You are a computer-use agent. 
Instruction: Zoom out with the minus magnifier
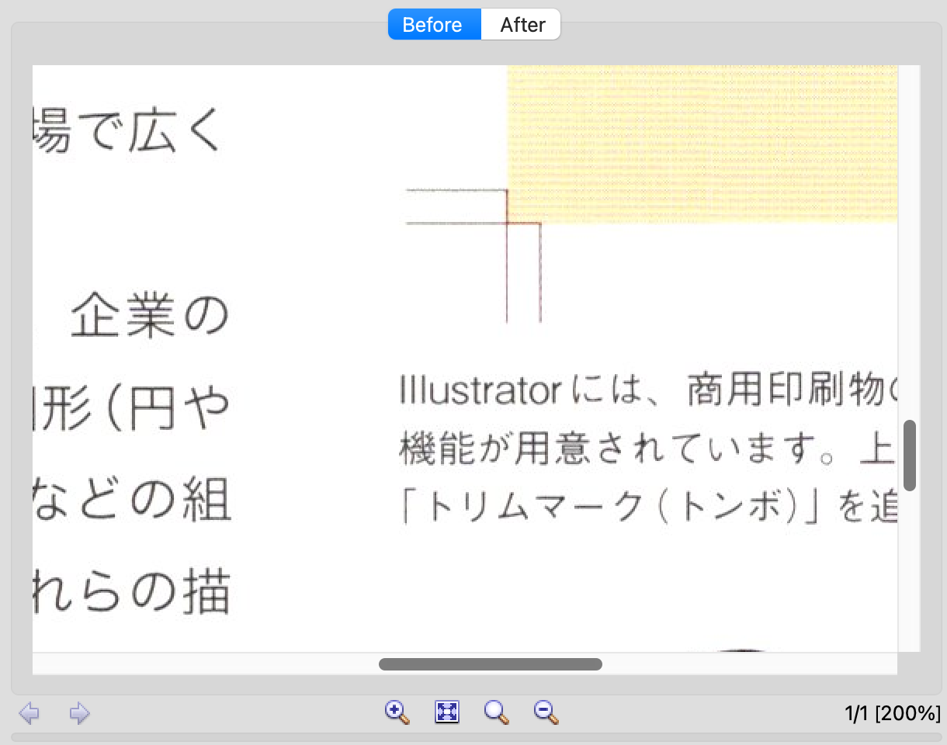pyautogui.click(x=546, y=712)
